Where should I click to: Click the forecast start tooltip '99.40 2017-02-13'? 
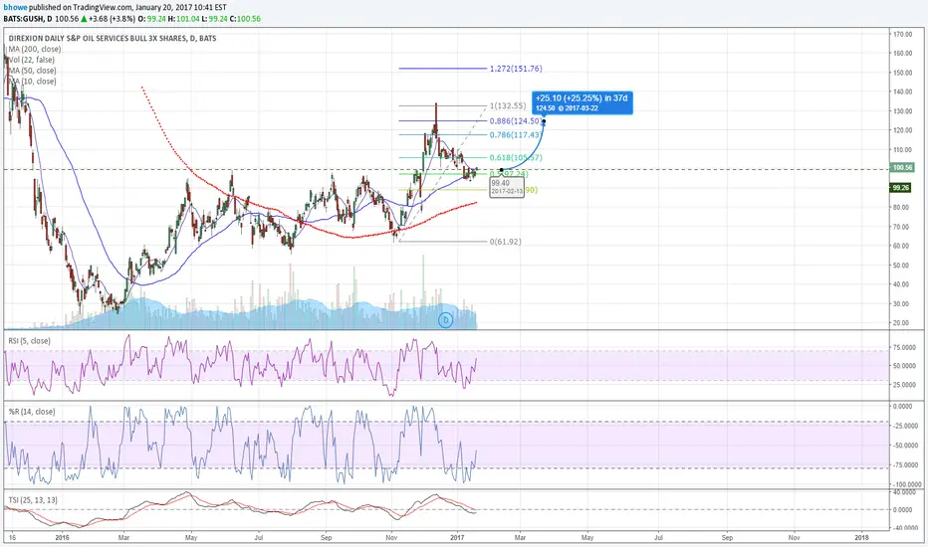click(507, 187)
